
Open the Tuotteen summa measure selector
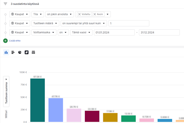click(6, 91)
